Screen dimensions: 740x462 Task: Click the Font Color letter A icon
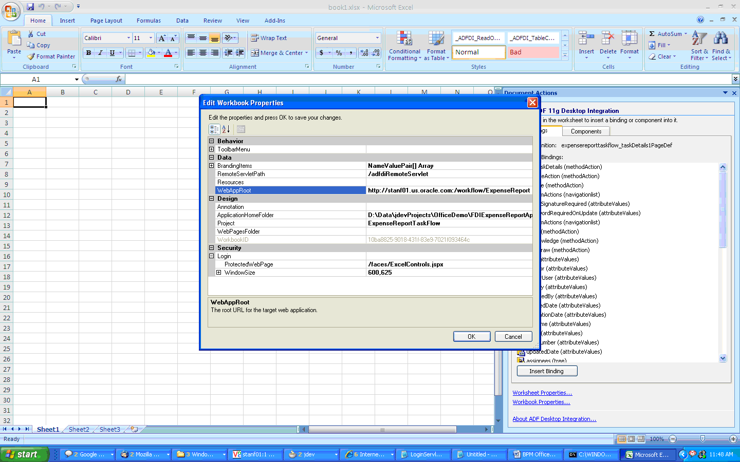pos(168,52)
